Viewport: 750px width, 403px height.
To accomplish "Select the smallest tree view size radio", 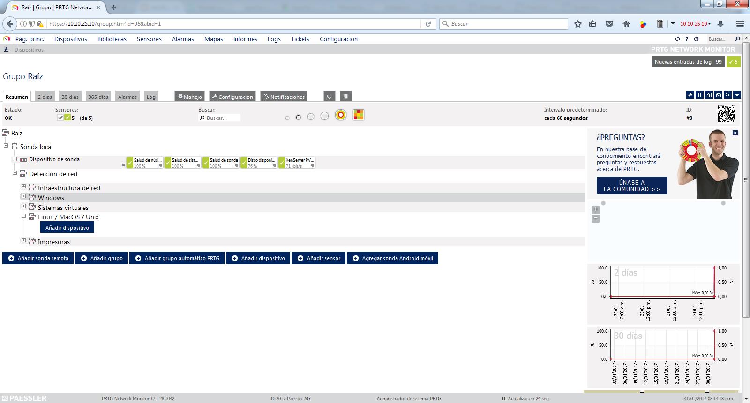I will (287, 118).
